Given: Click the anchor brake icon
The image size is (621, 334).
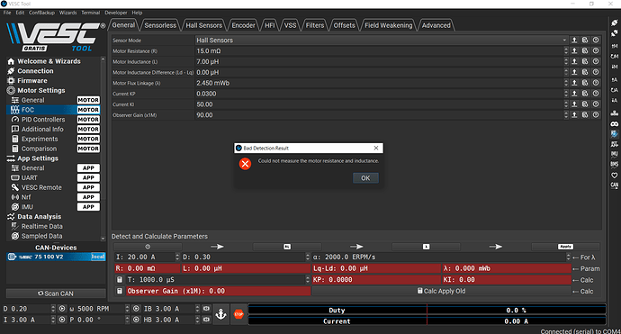Looking at the screenshot, I should 220,314.
